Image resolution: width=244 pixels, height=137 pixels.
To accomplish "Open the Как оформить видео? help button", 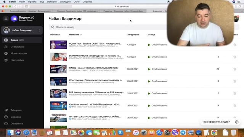I will click(x=220, y=122).
